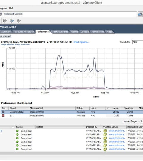Click the green Completed icon in the last task row
Viewport: 143px width, 161px height.
17,149
